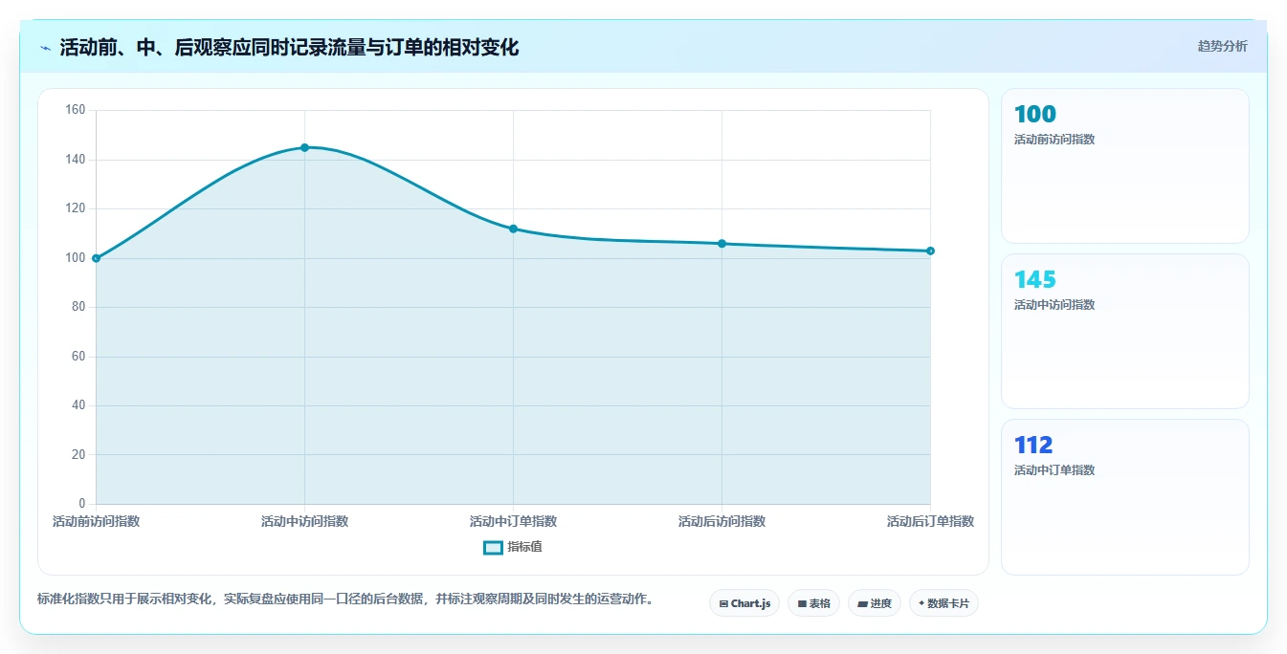Click the y-axis value 60
Viewport: 1287px width, 654px height.
pos(78,357)
